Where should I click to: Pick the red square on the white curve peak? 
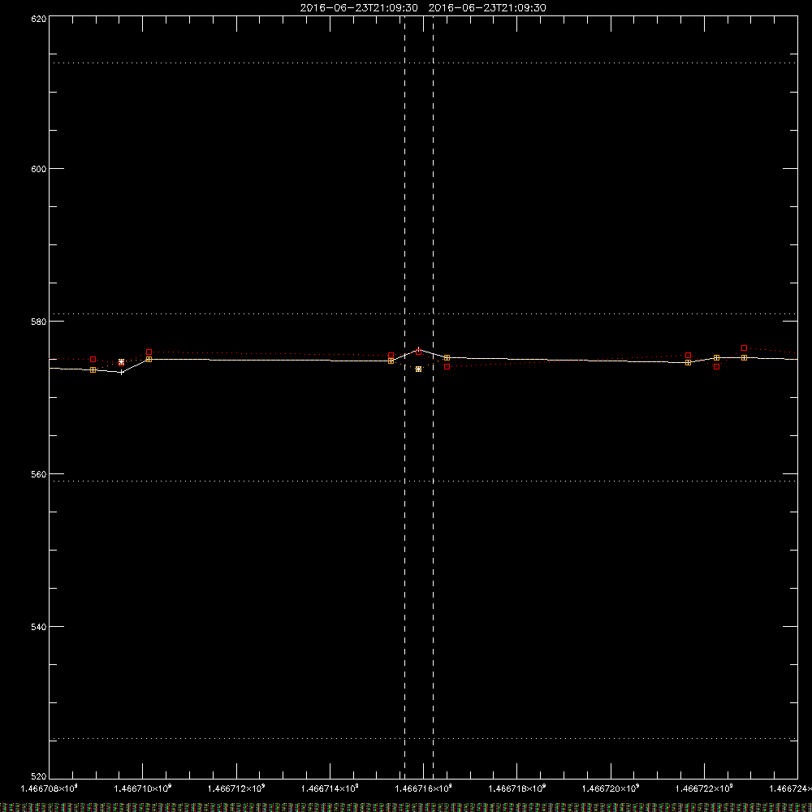pyautogui.click(x=418, y=352)
